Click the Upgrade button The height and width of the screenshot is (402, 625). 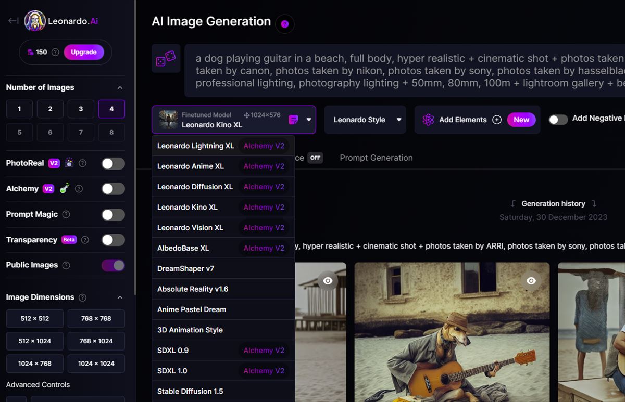(84, 52)
